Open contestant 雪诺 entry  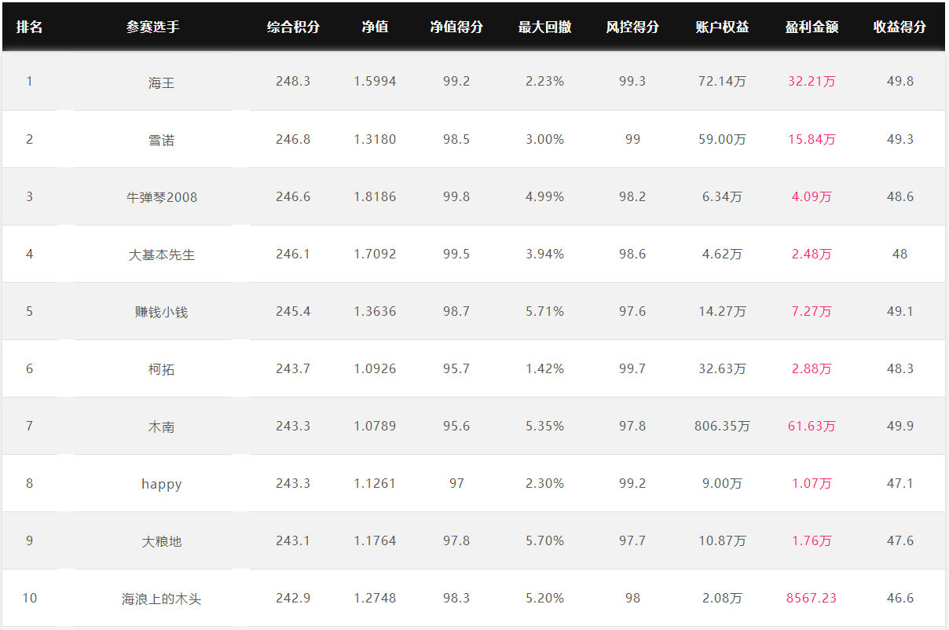click(x=161, y=140)
